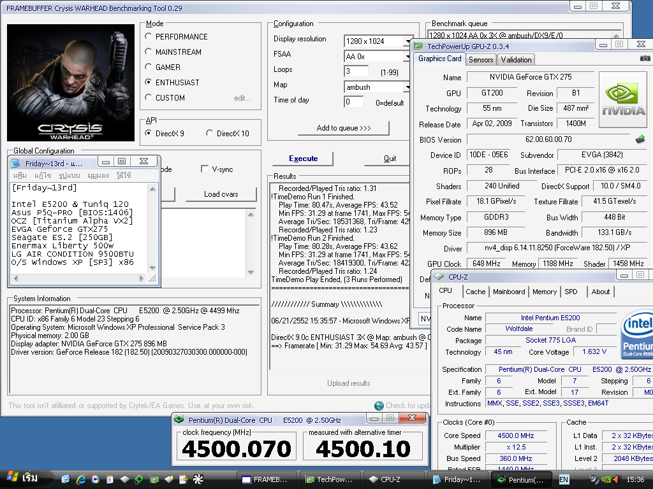Click the GPU-Z screenshot camera icon
The image size is (653, 489).
tap(645, 59)
